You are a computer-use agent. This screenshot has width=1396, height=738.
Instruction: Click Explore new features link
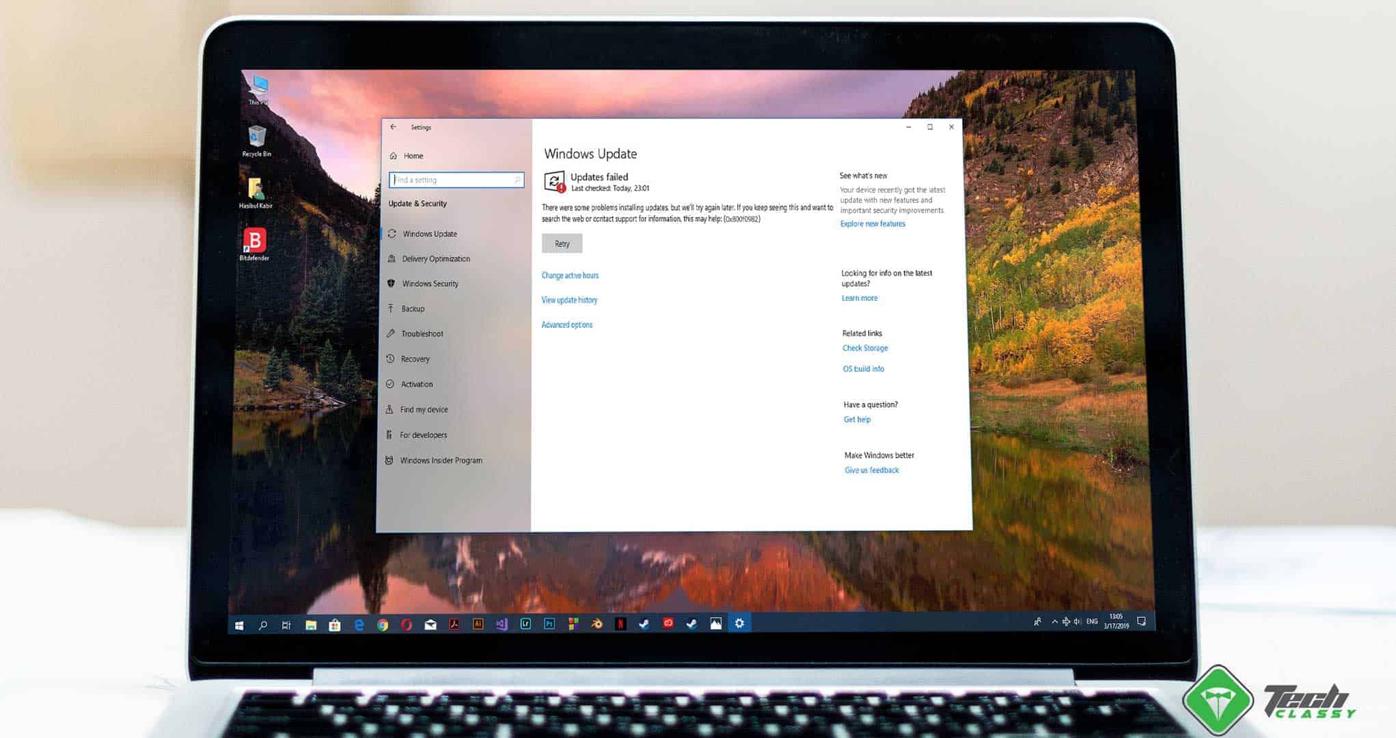pos(873,224)
